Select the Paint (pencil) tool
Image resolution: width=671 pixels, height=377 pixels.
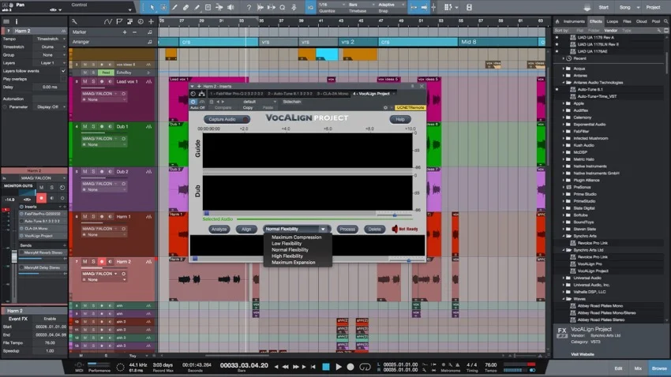pyautogui.click(x=197, y=7)
